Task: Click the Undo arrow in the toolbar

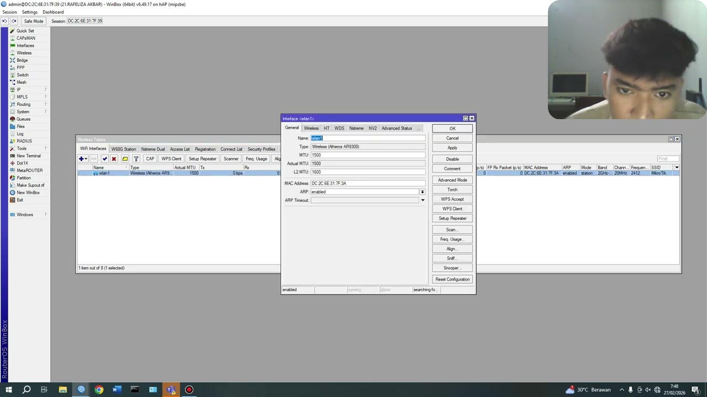Action: 4,21
